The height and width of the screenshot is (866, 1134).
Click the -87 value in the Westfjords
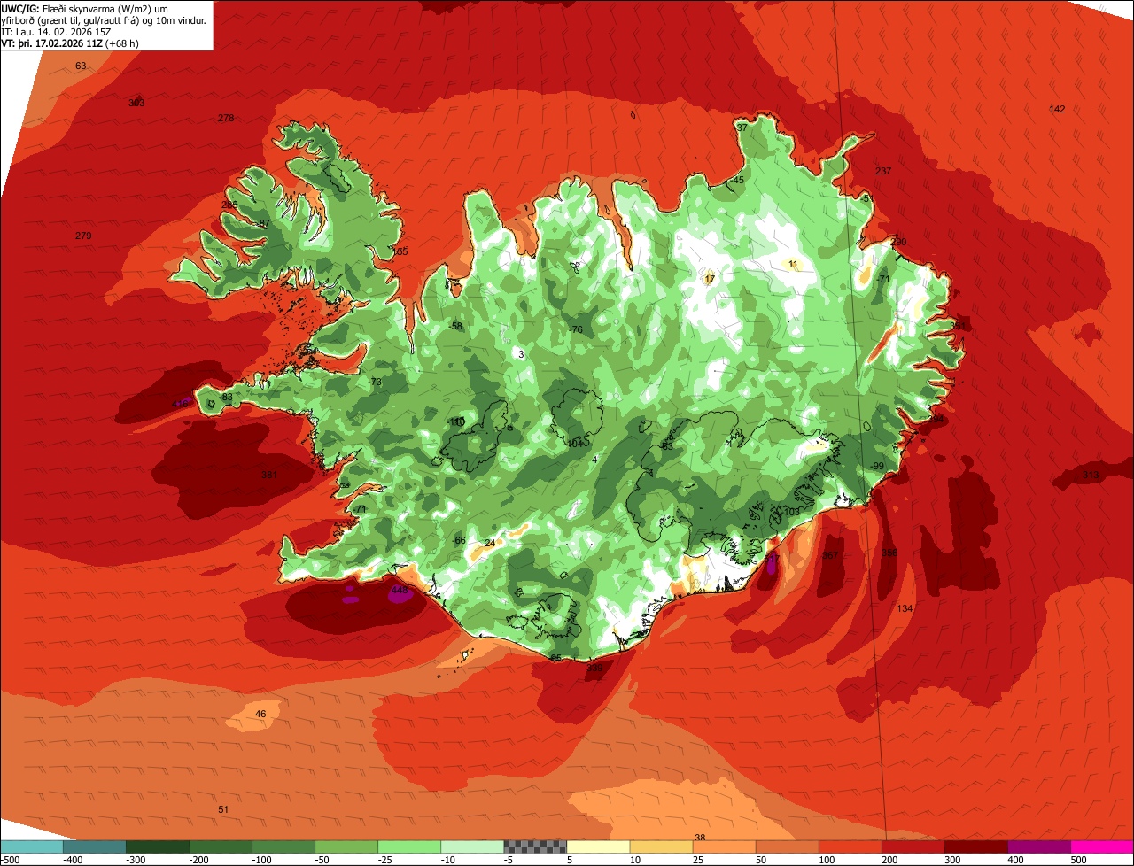[262, 223]
